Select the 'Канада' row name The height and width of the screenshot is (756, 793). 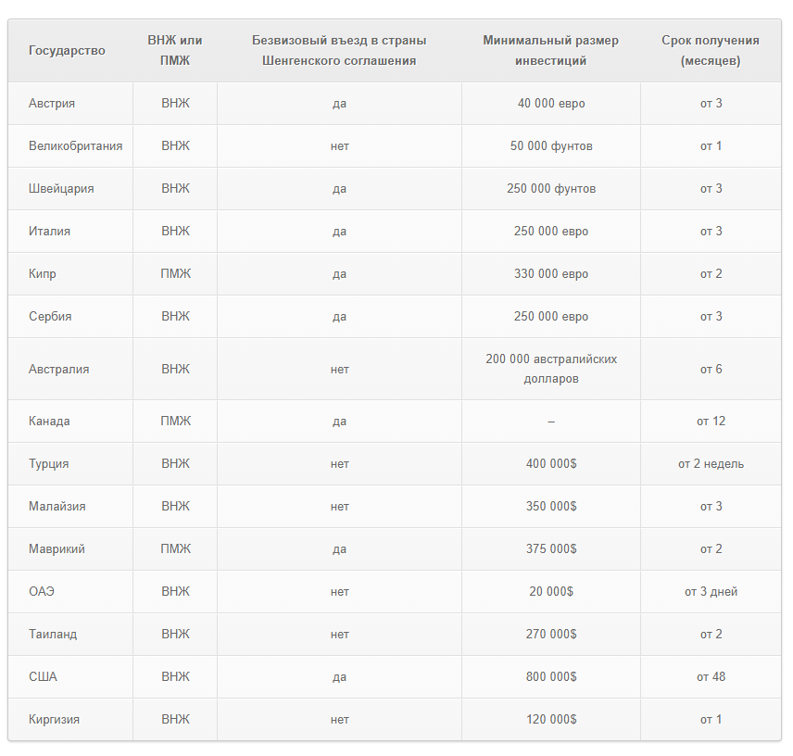point(49,422)
